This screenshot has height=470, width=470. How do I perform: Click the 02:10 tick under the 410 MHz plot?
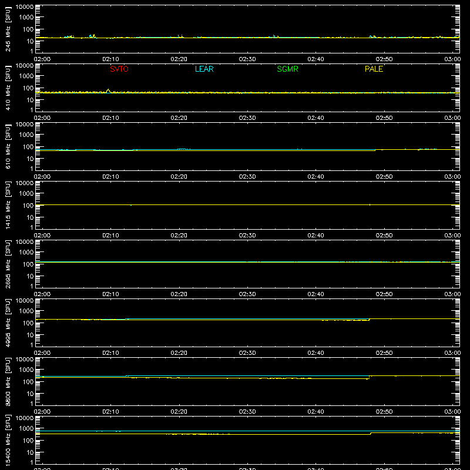[x=110, y=118]
